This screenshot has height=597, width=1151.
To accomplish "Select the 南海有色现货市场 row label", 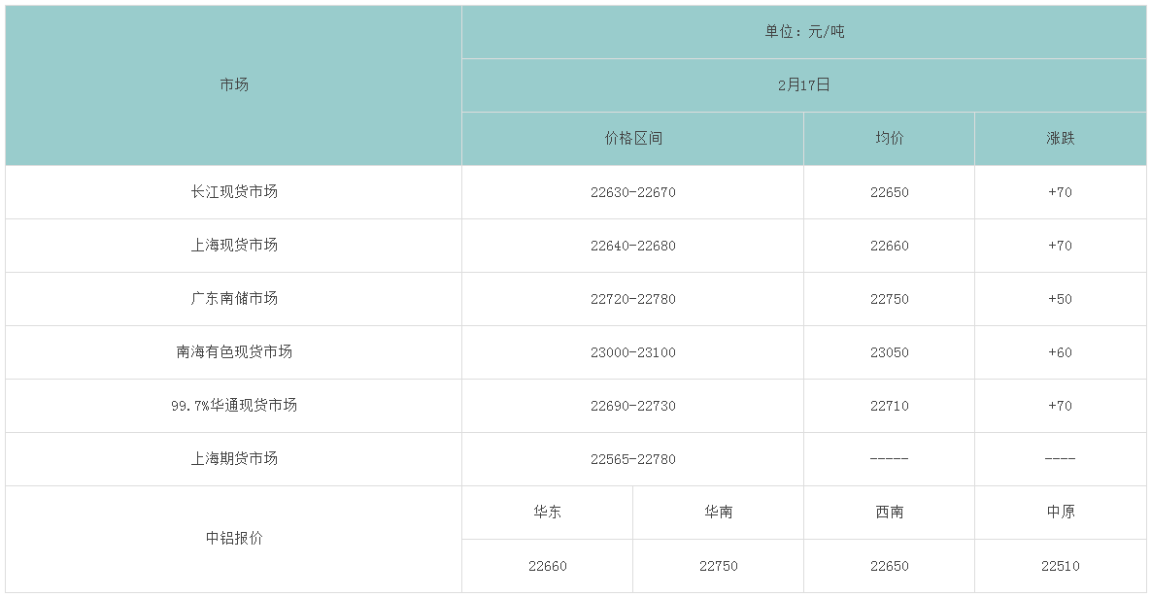I will tap(234, 352).
